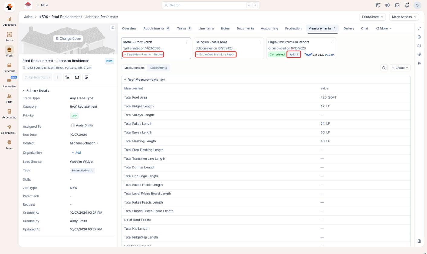Click the link icon in right rail
The image size is (427, 254).
(419, 28)
